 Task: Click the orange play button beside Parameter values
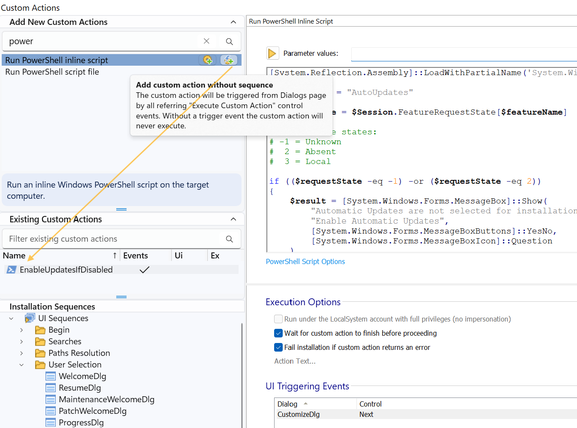point(272,53)
